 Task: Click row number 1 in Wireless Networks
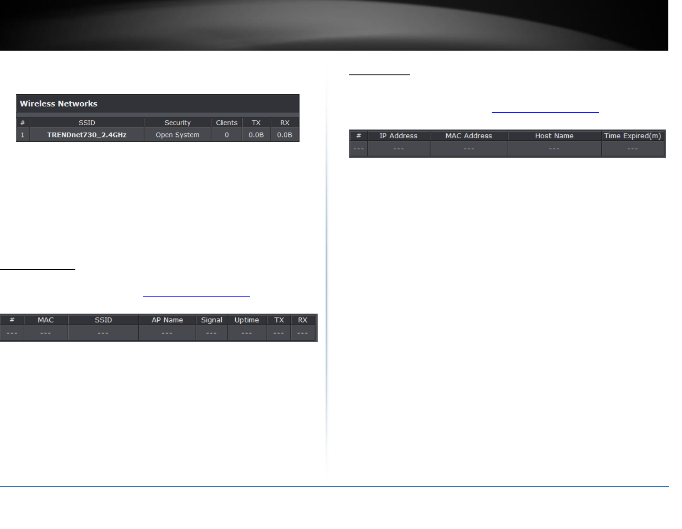tap(22, 135)
